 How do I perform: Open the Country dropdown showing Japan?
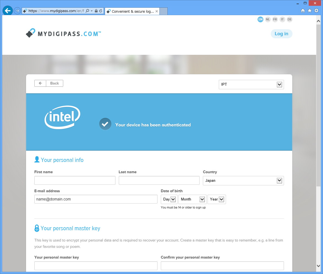point(243,181)
